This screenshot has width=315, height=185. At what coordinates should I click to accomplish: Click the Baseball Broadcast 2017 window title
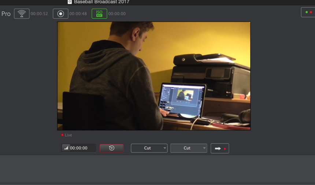102,2
